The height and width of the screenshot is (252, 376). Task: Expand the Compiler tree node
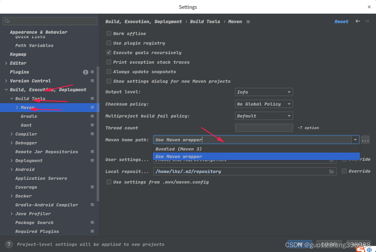(x=12, y=134)
